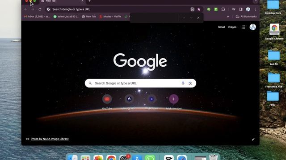Open the Desktop Data folder on desktop

[273, 7]
